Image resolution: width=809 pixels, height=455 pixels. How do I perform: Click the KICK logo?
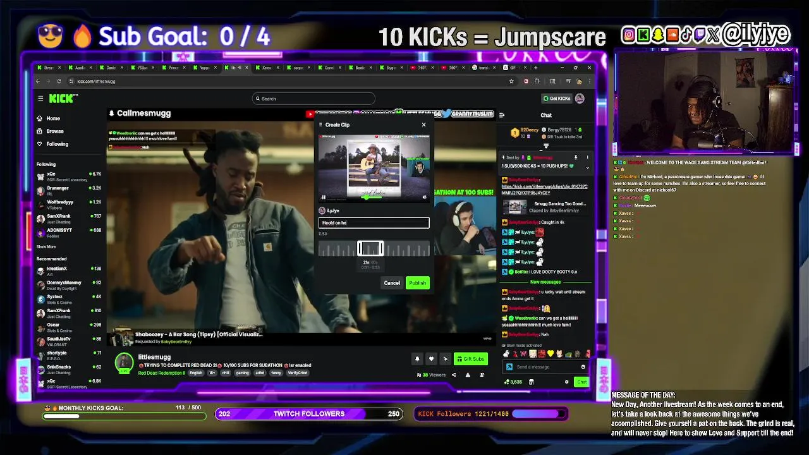[63, 99]
